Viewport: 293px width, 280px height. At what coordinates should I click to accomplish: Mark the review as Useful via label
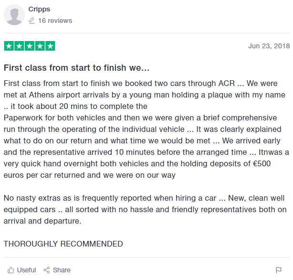click(x=26, y=270)
